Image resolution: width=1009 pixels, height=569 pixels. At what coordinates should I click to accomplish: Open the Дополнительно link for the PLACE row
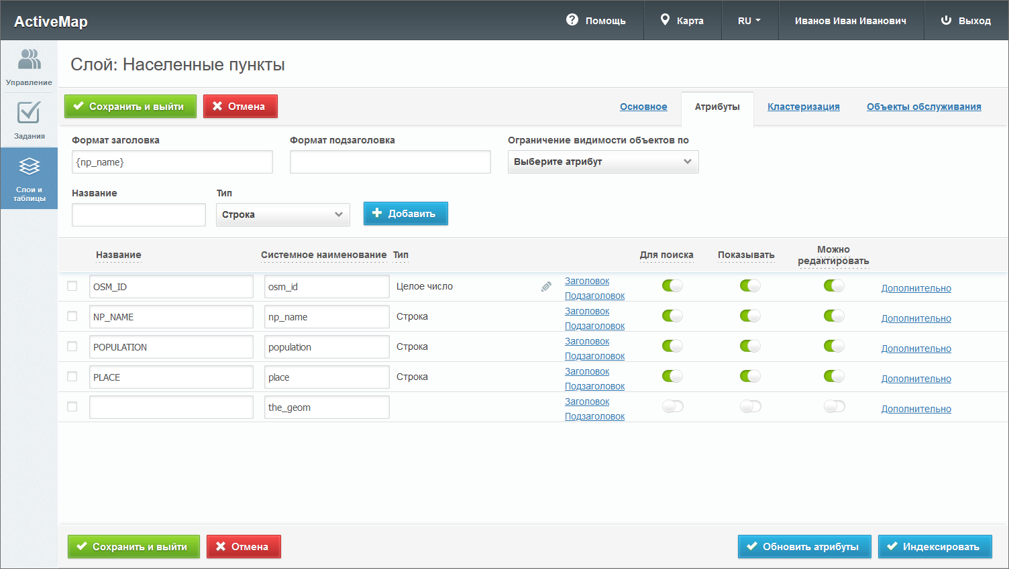tap(916, 379)
